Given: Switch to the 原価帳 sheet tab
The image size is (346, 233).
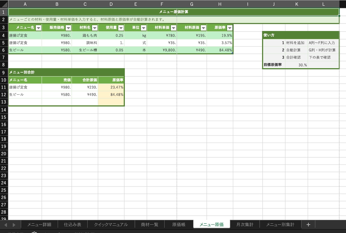Looking at the screenshot, I should click(179, 224).
